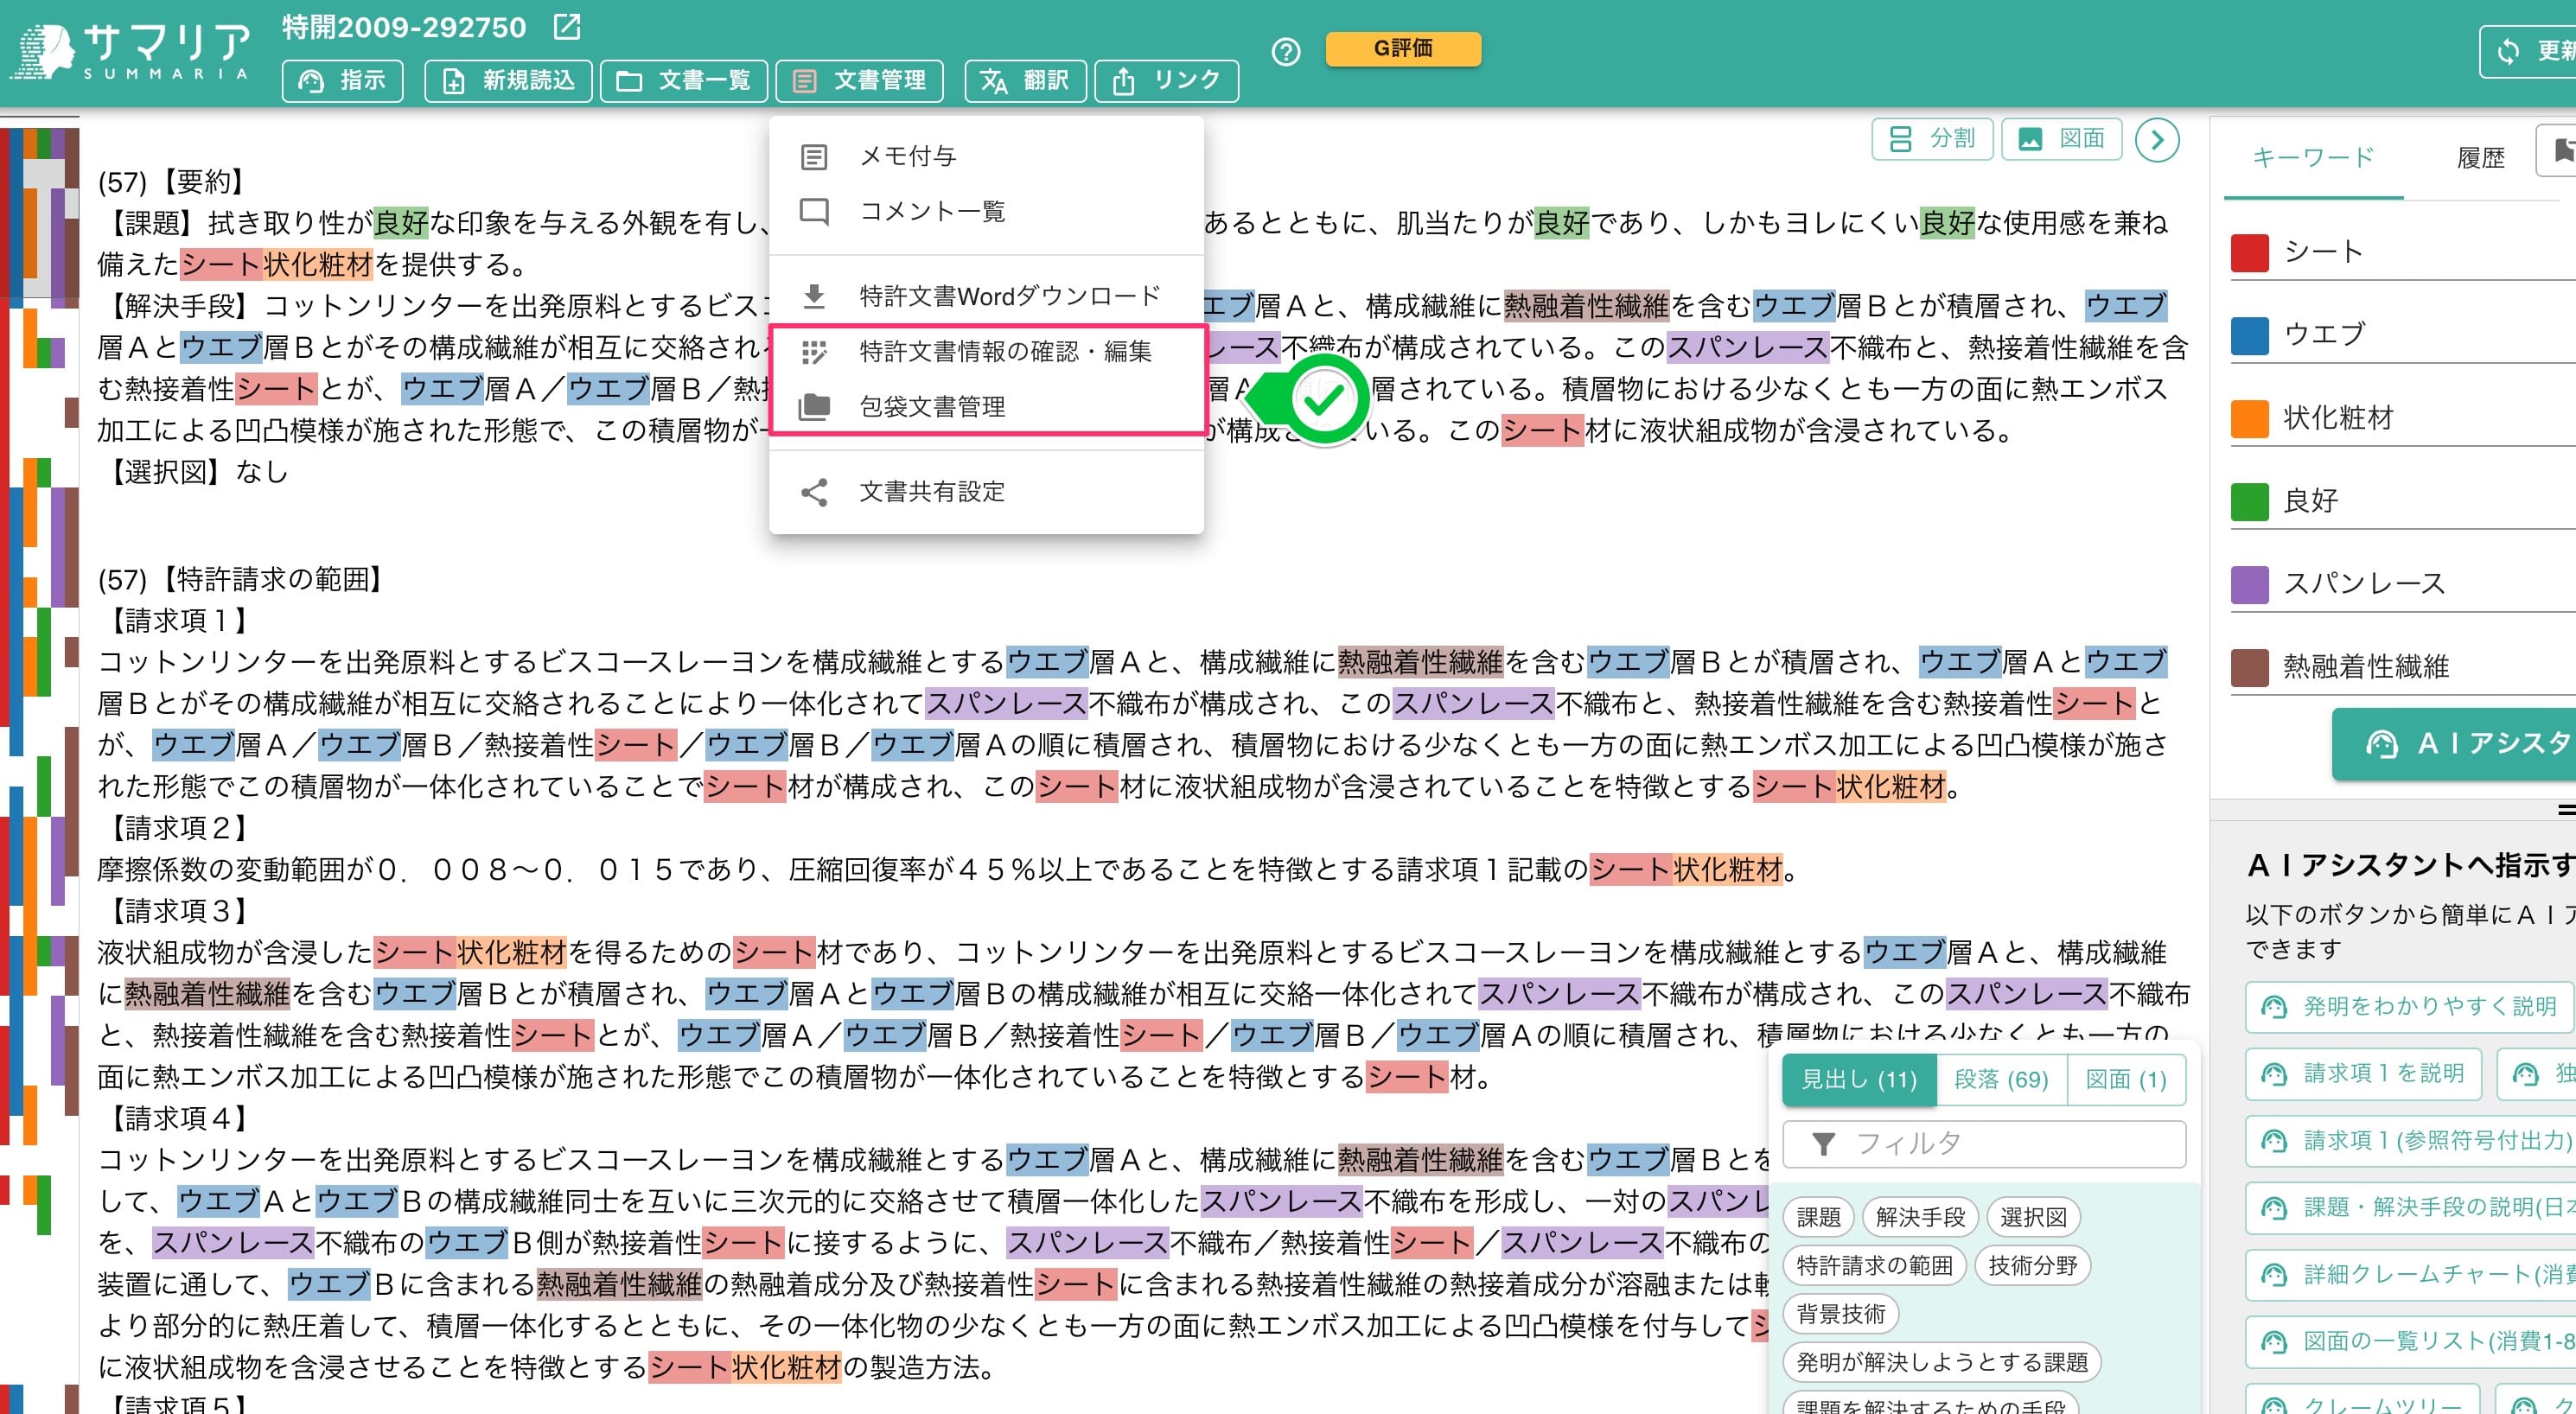Click the blue ウエブ color swatch
This screenshot has width=2576, height=1414.
tap(2249, 335)
